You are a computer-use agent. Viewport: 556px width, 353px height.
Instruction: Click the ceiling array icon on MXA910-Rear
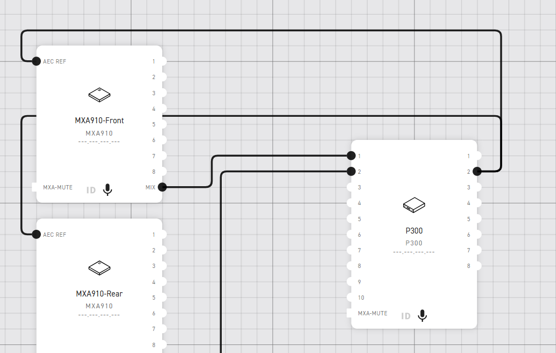[x=99, y=267]
